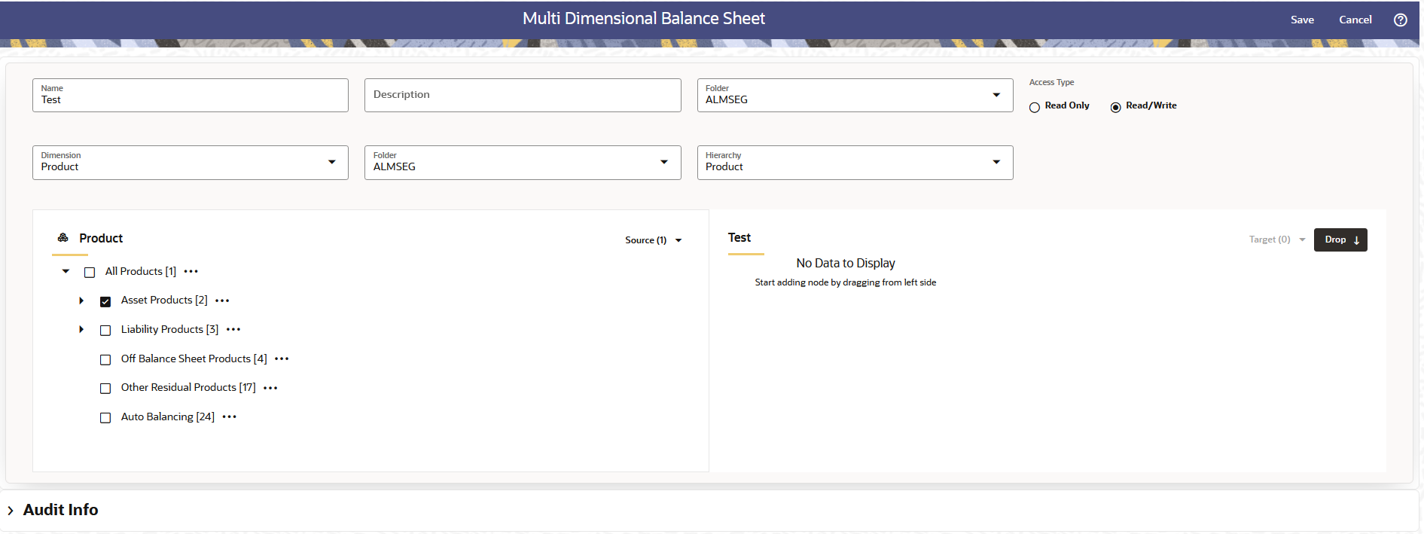Click the Name input field
This screenshot has height=534, width=1424.
pos(191,95)
